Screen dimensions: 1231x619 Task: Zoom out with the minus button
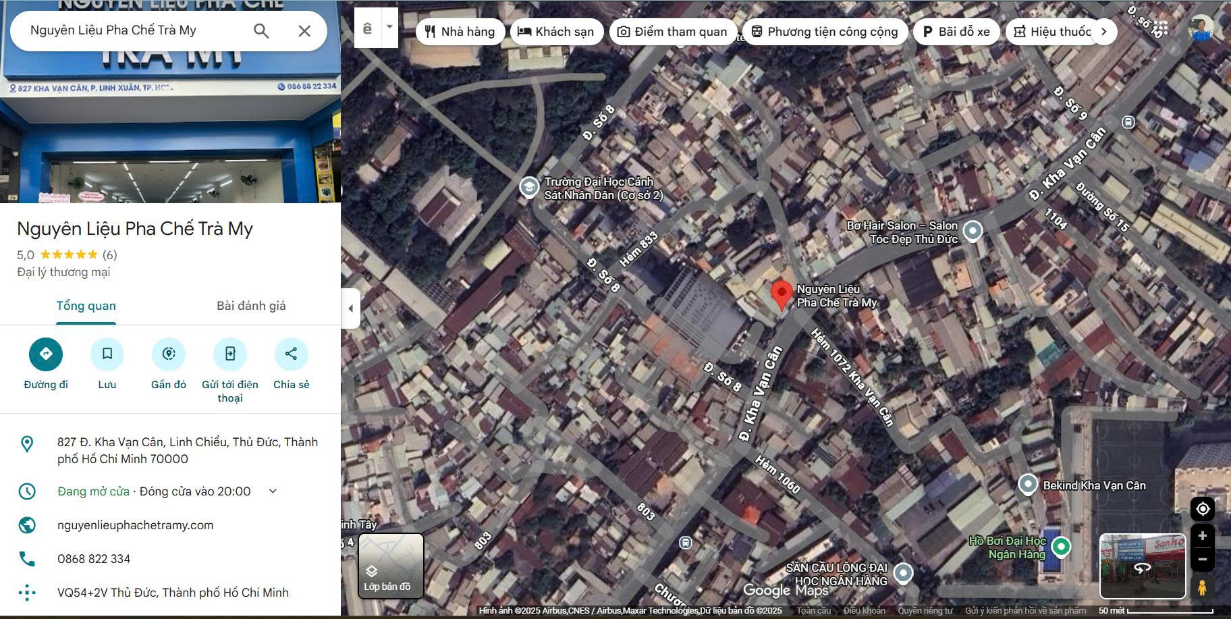[x=1202, y=559]
